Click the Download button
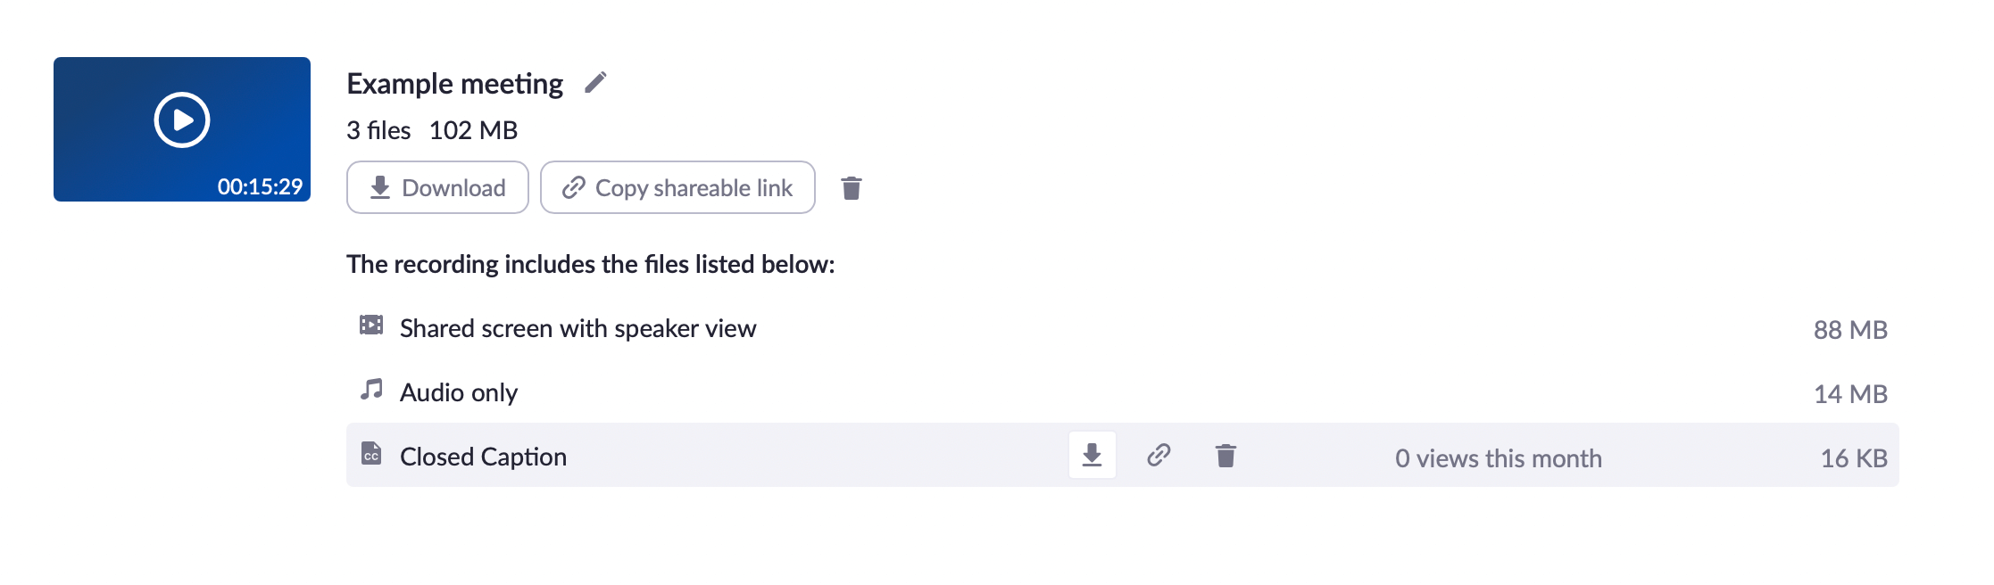Image resolution: width=1994 pixels, height=585 pixels. [x=436, y=187]
